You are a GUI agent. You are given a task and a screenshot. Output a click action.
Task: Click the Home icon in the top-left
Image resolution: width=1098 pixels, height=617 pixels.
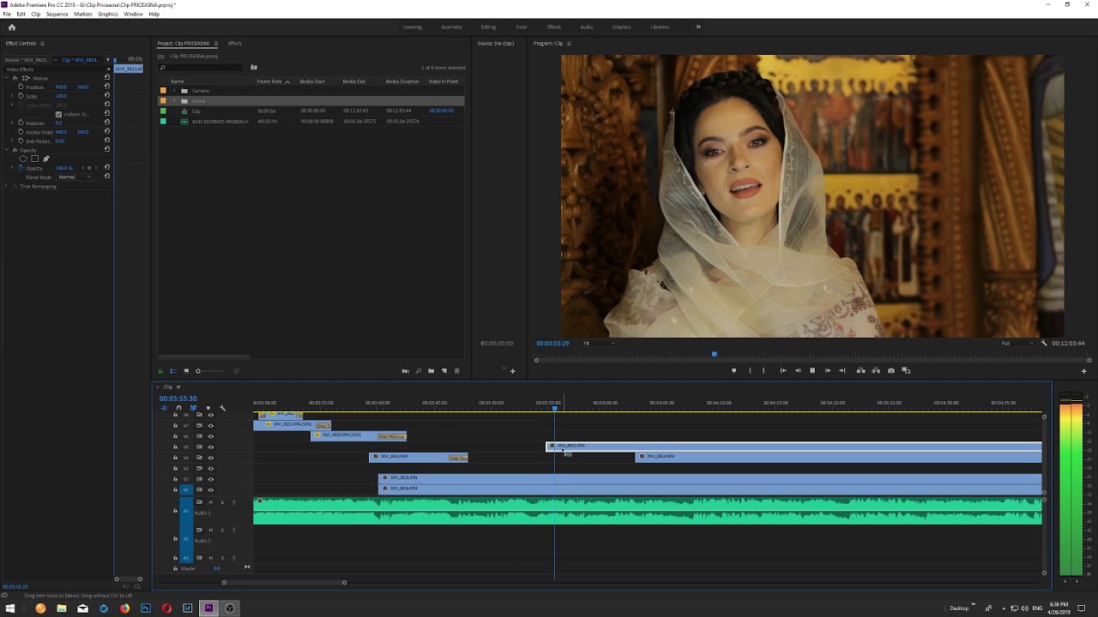tap(11, 27)
